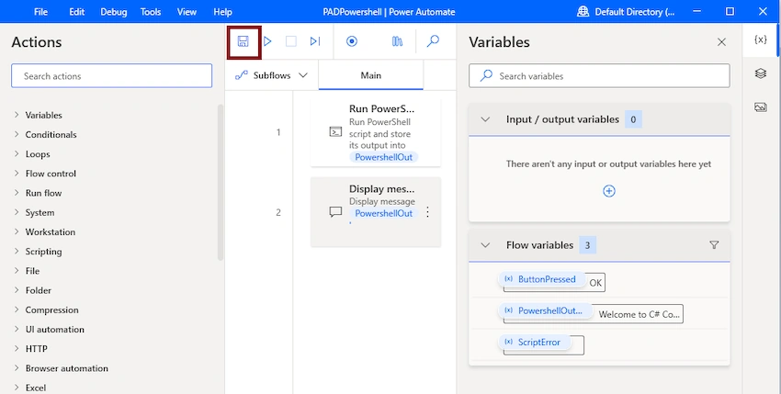This screenshot has width=781, height=394.
Task: Select the PowershellOut flow variable
Action: (545, 310)
